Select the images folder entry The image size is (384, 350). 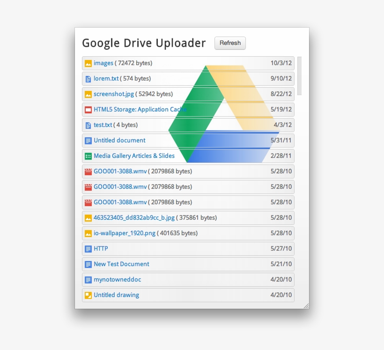[103, 63]
